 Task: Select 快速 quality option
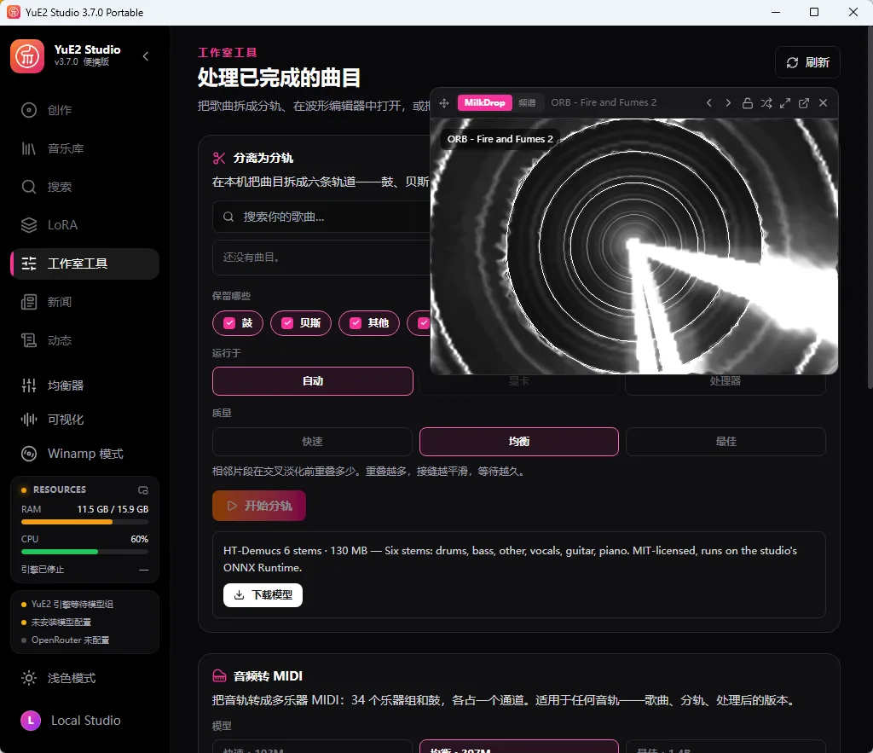click(312, 442)
